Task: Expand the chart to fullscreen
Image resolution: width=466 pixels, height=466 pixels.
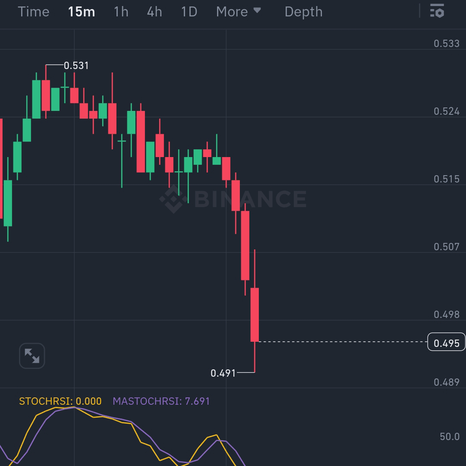Action: (x=32, y=355)
